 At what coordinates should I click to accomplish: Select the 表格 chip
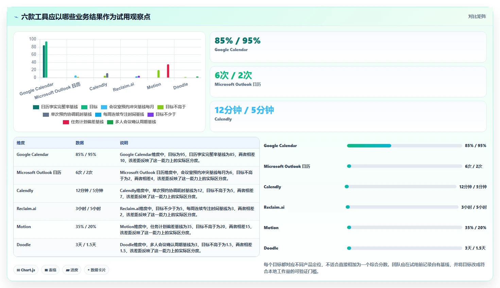[50, 270]
